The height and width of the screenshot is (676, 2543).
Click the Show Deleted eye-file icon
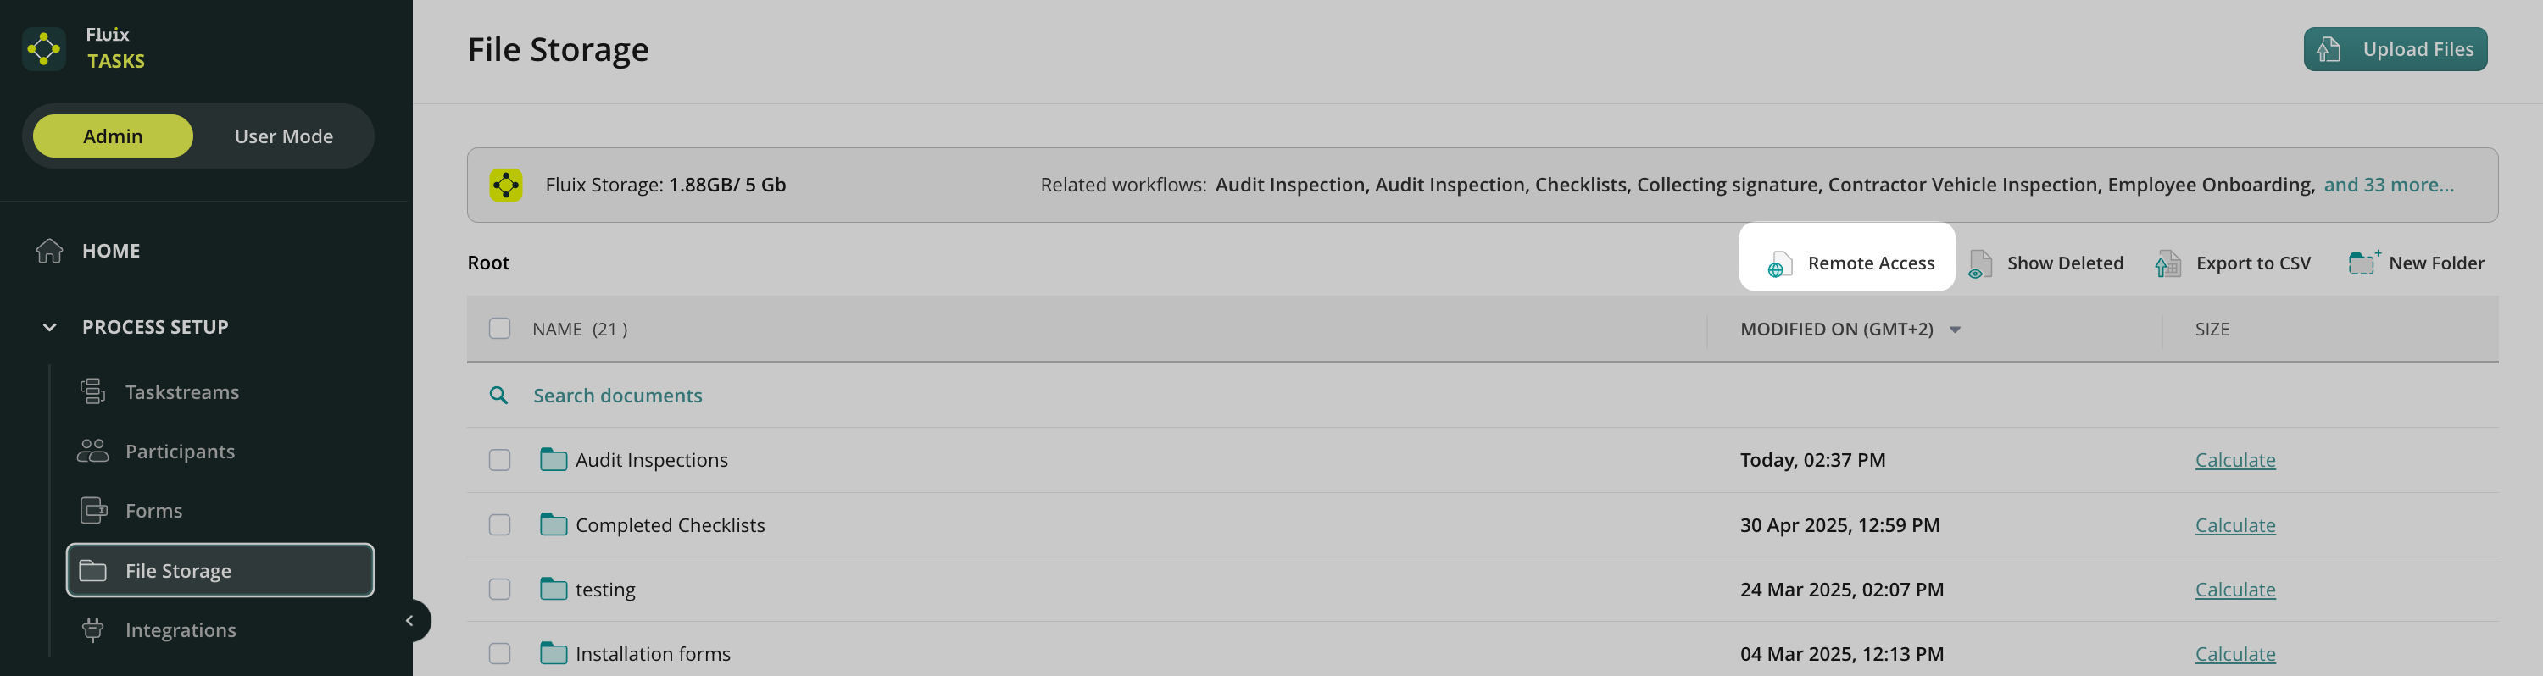tap(1979, 264)
